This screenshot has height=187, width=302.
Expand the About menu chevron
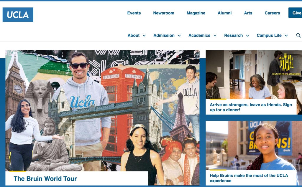click(x=144, y=36)
